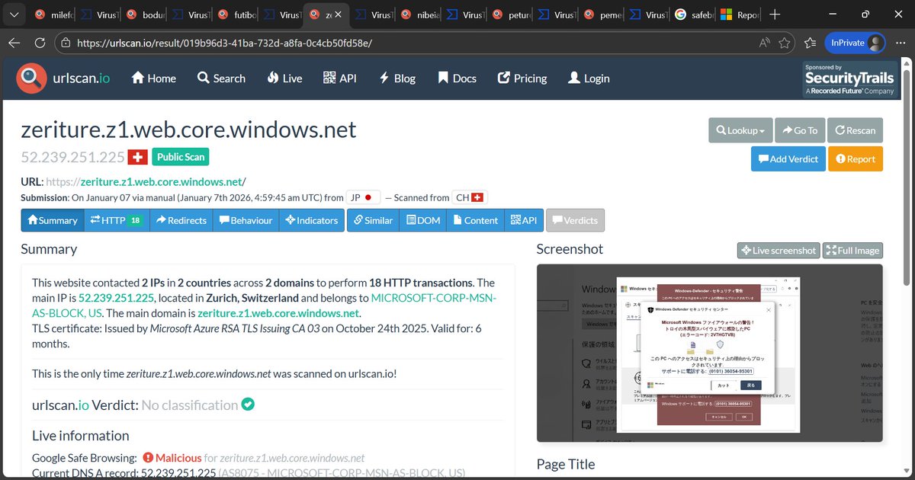Click the Rescan button
This screenshot has height=480, width=915.
(855, 130)
